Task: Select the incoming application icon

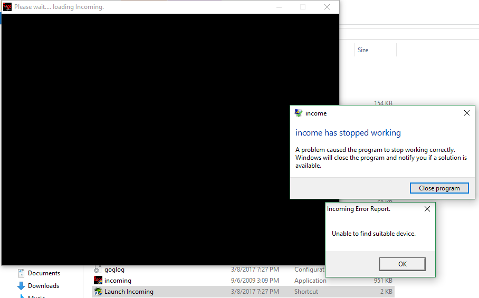Action: coord(98,280)
